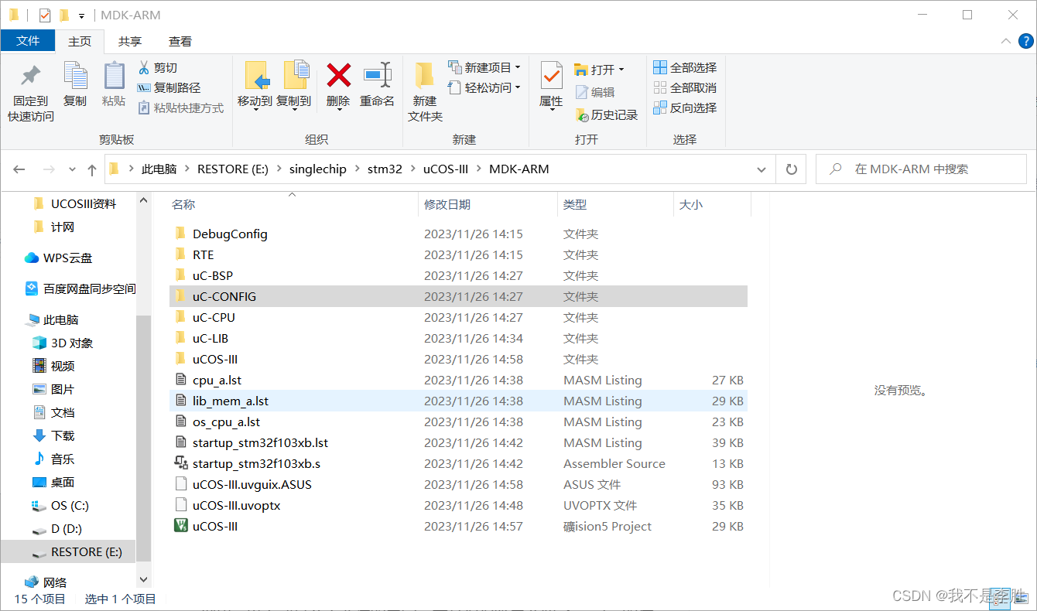Screen dimensions: 1037x611
Task: Open the Properties (属性) command
Action: click(551, 86)
